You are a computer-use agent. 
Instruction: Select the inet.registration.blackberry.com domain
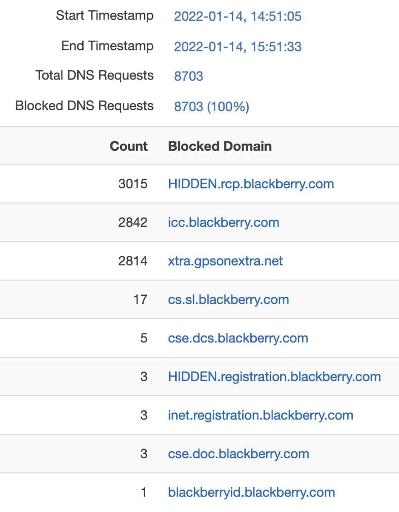(260, 415)
